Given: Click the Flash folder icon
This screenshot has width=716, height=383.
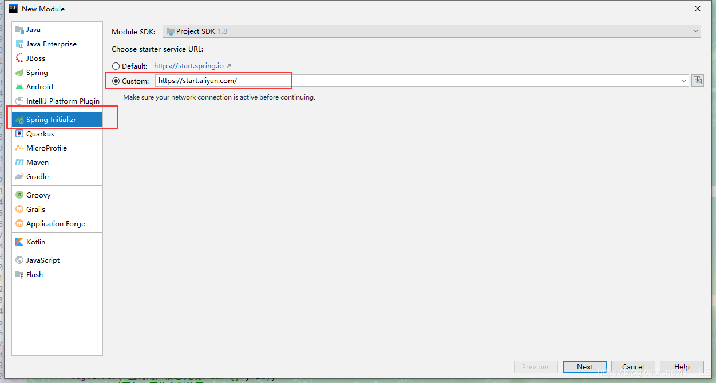Looking at the screenshot, I should click(x=19, y=275).
